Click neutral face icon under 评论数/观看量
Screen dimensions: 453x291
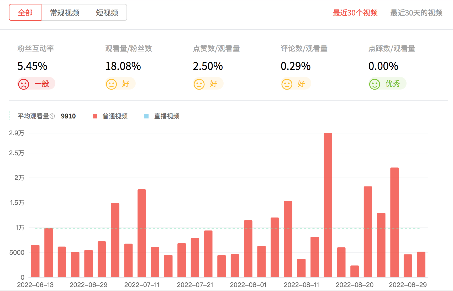287,84
